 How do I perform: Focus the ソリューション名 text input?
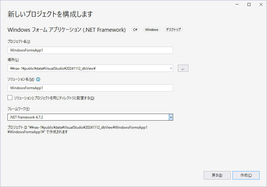90,88
